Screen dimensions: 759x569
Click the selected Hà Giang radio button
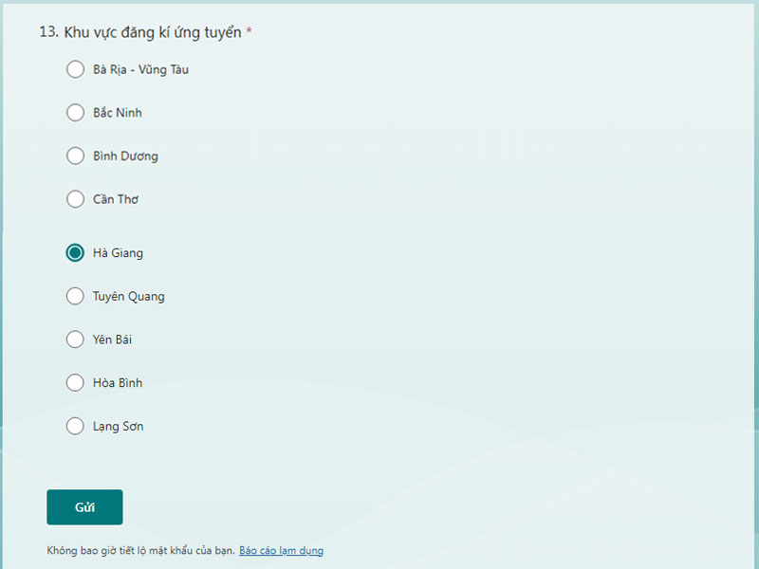pyautogui.click(x=75, y=253)
